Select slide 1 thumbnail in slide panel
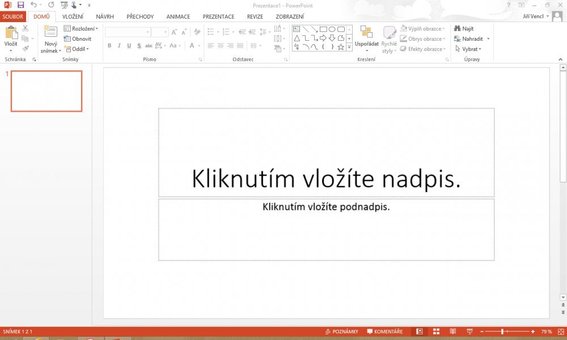567x340 pixels. click(46, 91)
